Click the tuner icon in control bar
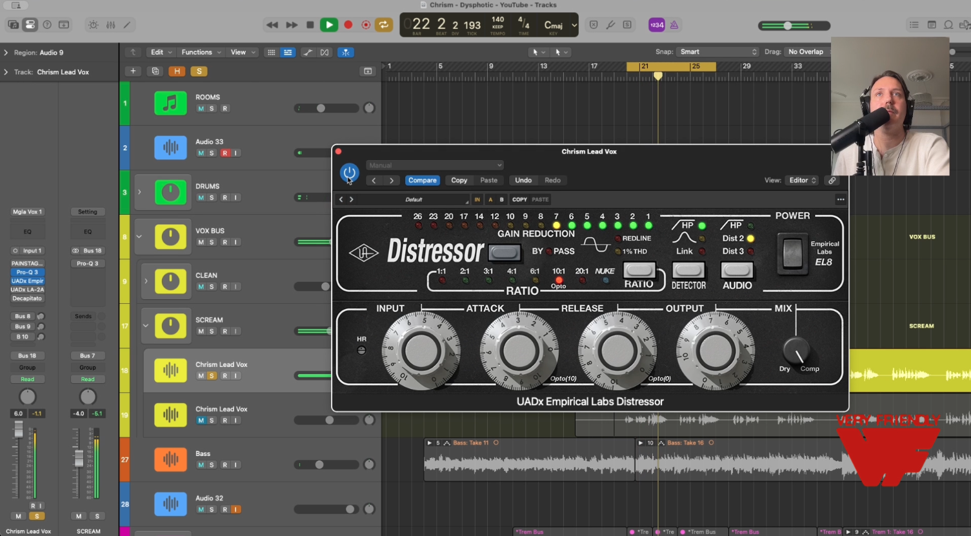This screenshot has width=971, height=536. click(x=610, y=25)
